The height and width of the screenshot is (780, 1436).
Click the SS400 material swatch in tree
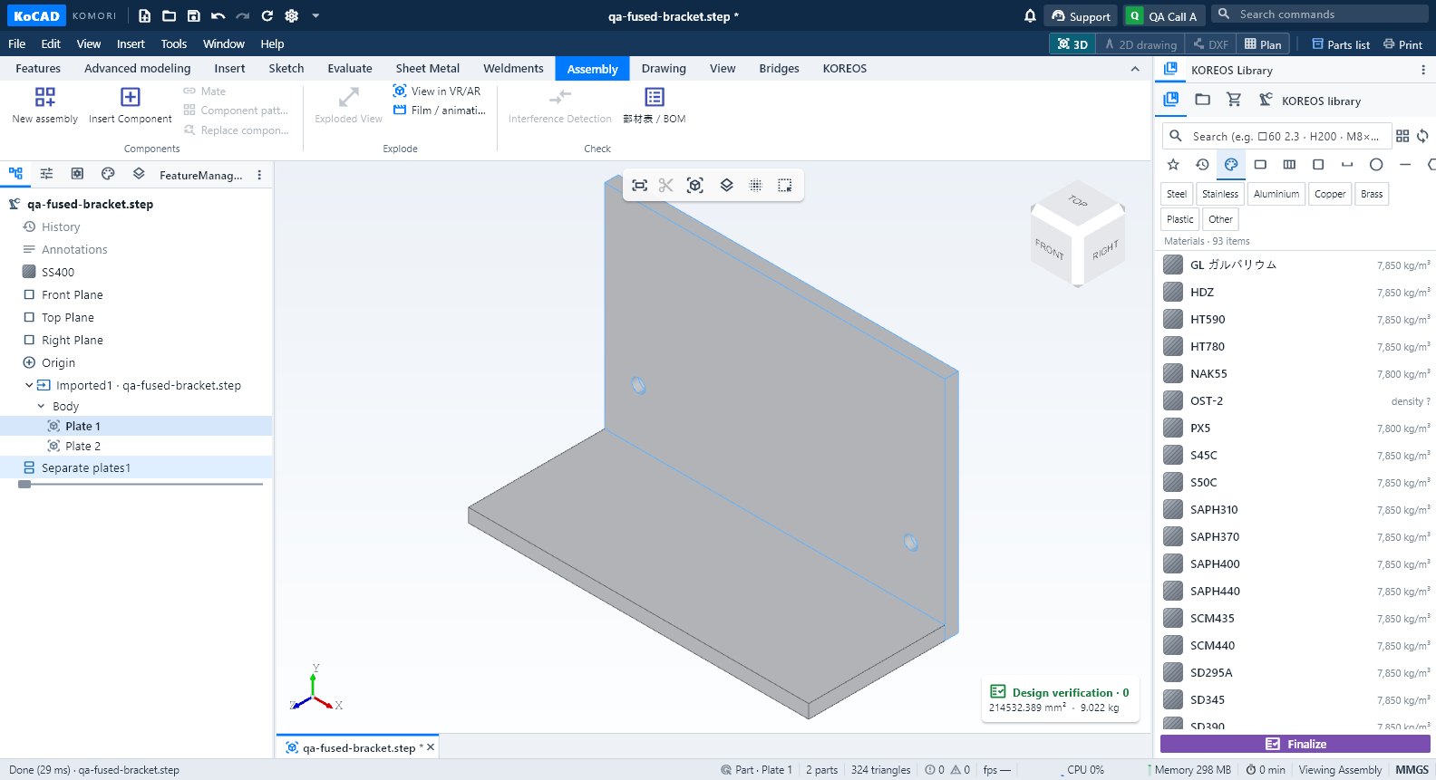pos(29,272)
